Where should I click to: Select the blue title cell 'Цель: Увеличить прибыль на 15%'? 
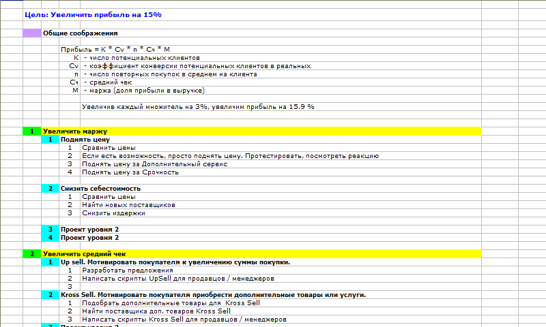click(93, 14)
